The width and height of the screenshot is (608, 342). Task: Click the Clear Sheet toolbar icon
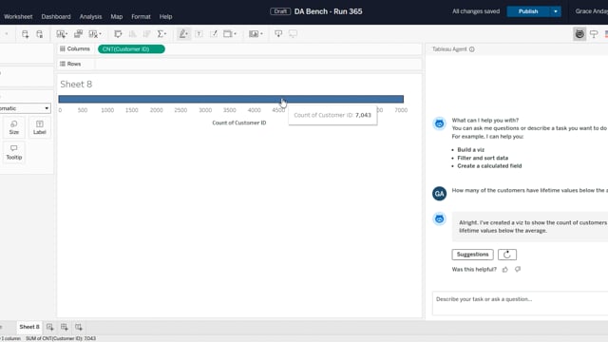(93, 34)
